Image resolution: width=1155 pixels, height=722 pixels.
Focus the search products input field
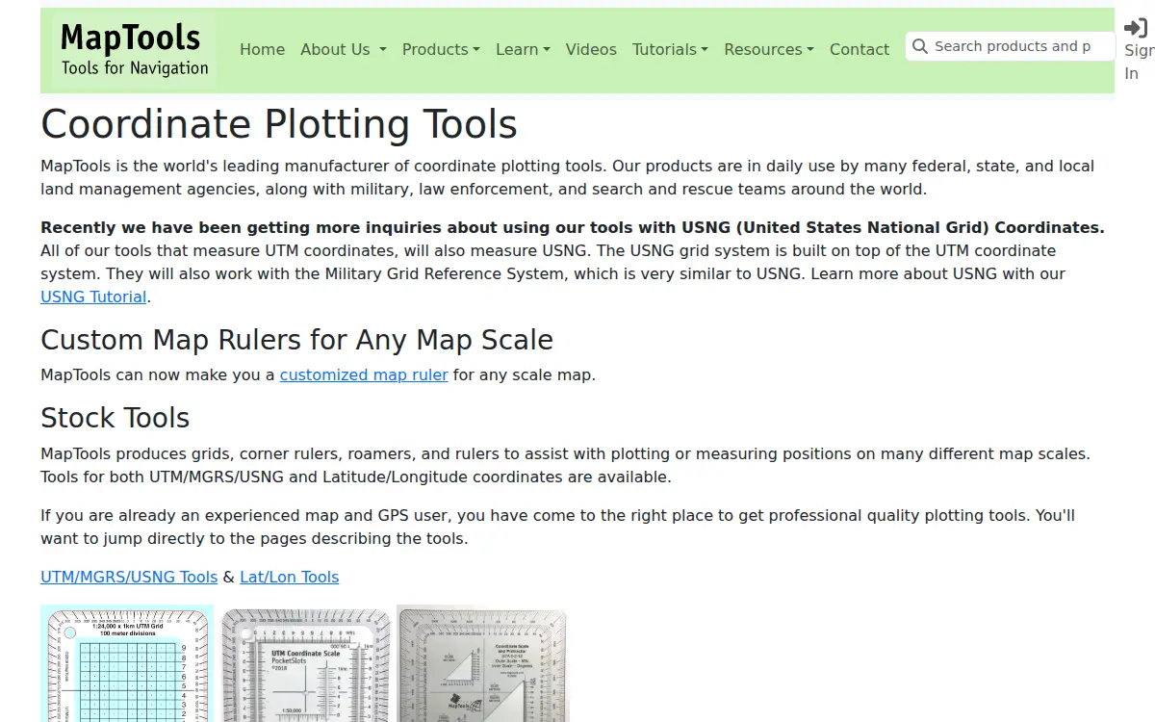coord(1011,46)
